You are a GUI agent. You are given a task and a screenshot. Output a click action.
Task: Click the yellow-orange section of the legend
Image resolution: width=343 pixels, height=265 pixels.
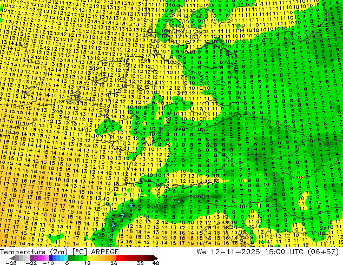[x=101, y=258]
